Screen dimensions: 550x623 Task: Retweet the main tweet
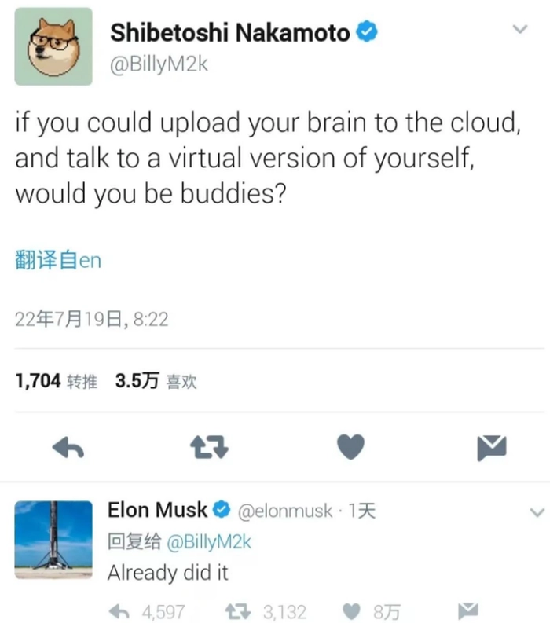point(210,447)
